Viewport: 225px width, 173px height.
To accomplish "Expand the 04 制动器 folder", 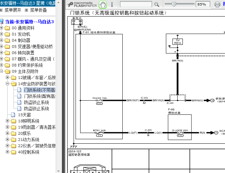I will (x=1, y=40).
